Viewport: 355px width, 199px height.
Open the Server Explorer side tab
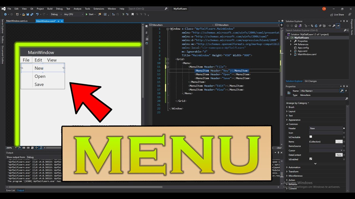2,26
